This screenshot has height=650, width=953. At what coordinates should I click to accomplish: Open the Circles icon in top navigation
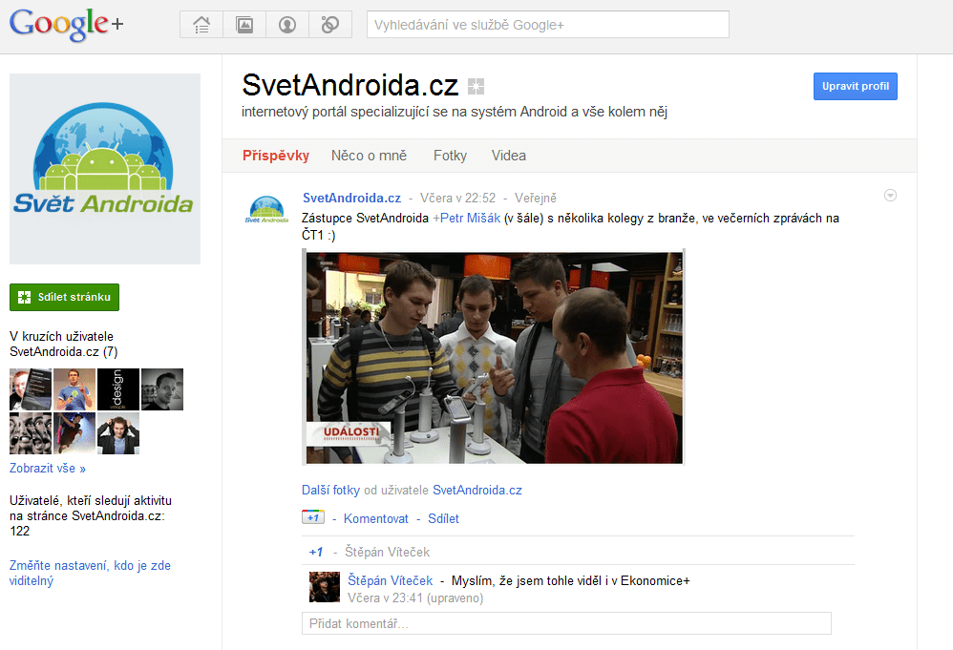pyautogui.click(x=330, y=25)
